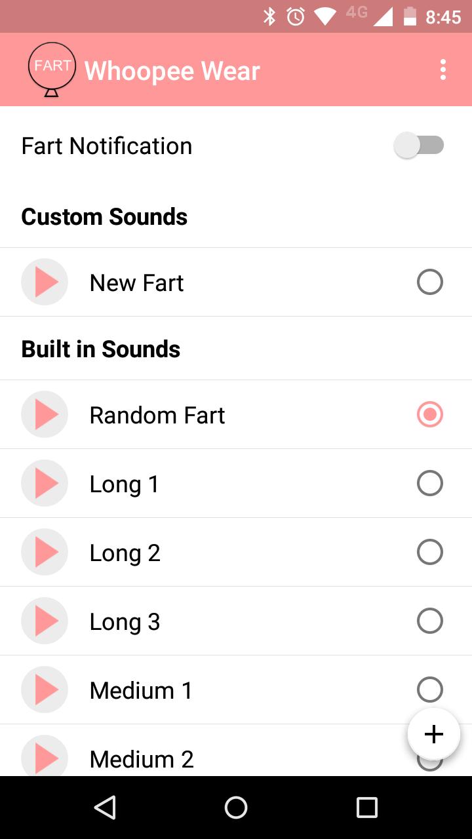Choose the Long 2 radio button
Screen dimensions: 472x839
[x=430, y=553]
